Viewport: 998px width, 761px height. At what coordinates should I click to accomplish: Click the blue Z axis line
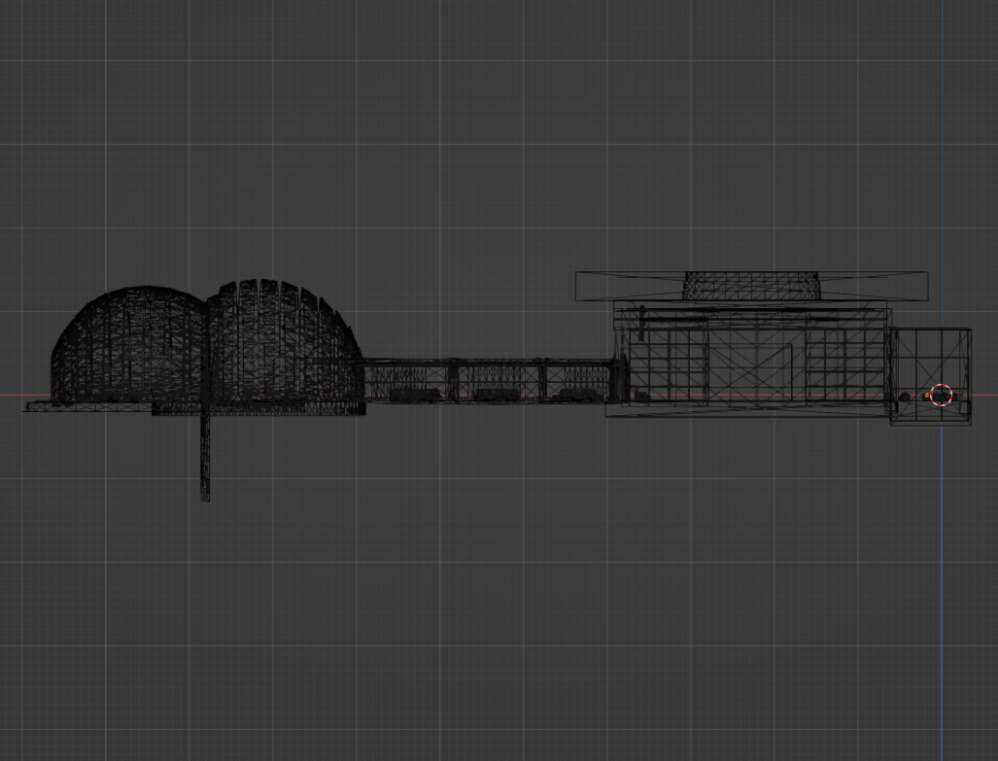(941, 583)
